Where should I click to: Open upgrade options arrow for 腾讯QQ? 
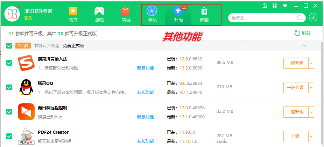click(x=311, y=88)
